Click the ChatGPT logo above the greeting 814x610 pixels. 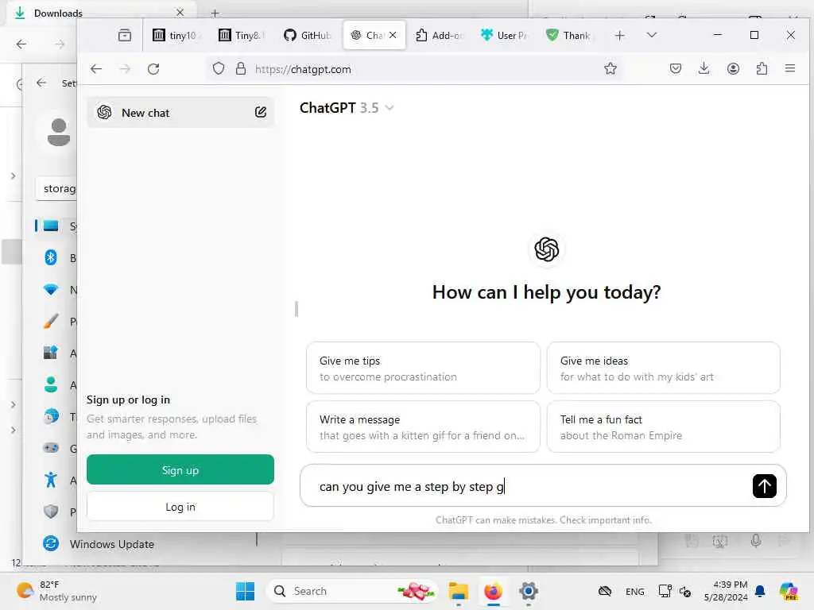click(x=547, y=249)
